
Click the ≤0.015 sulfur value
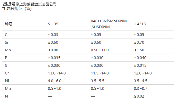[141, 66]
